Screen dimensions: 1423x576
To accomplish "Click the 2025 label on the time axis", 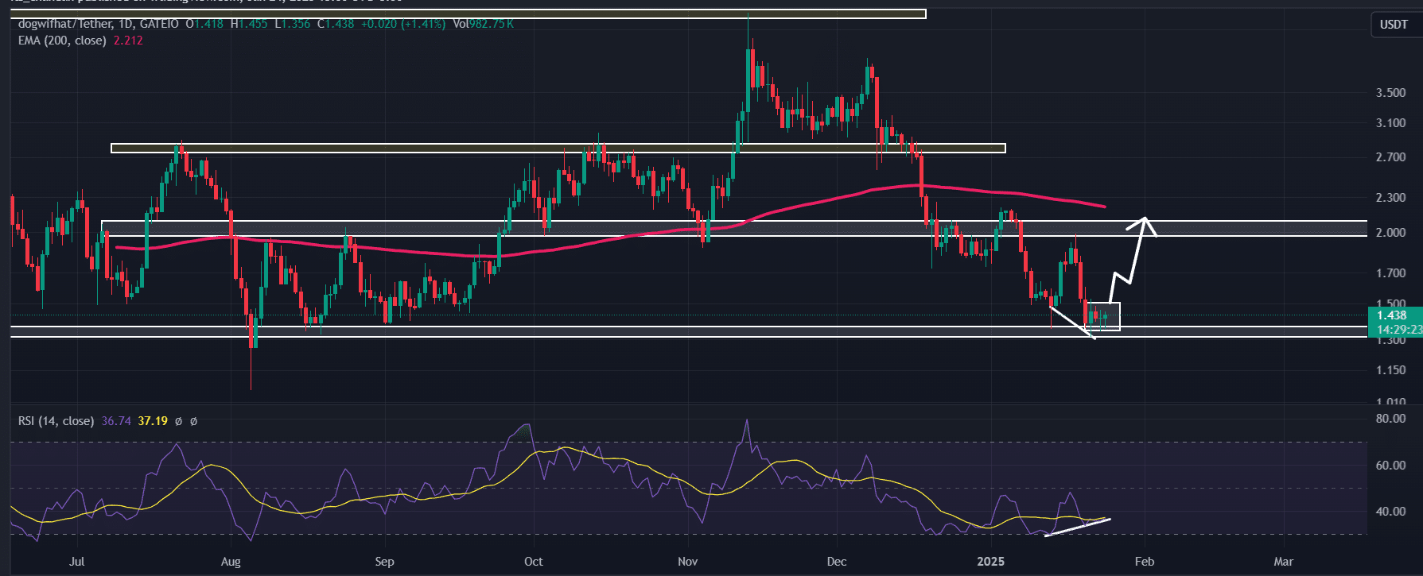I will point(990,562).
